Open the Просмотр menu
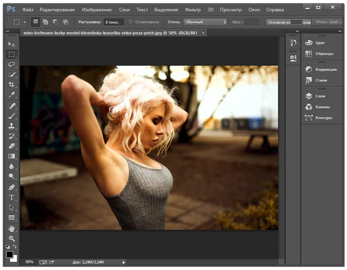347x270 pixels. 231,10
